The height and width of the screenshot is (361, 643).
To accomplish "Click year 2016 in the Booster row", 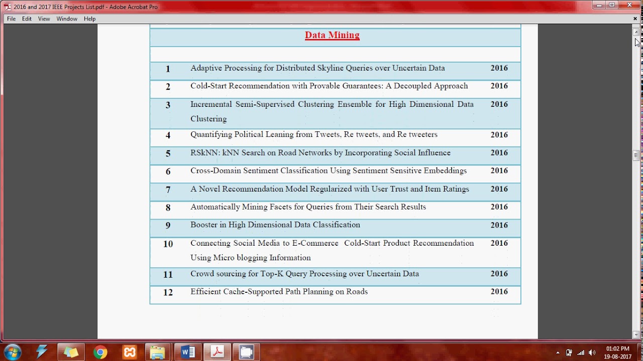I will [499, 225].
